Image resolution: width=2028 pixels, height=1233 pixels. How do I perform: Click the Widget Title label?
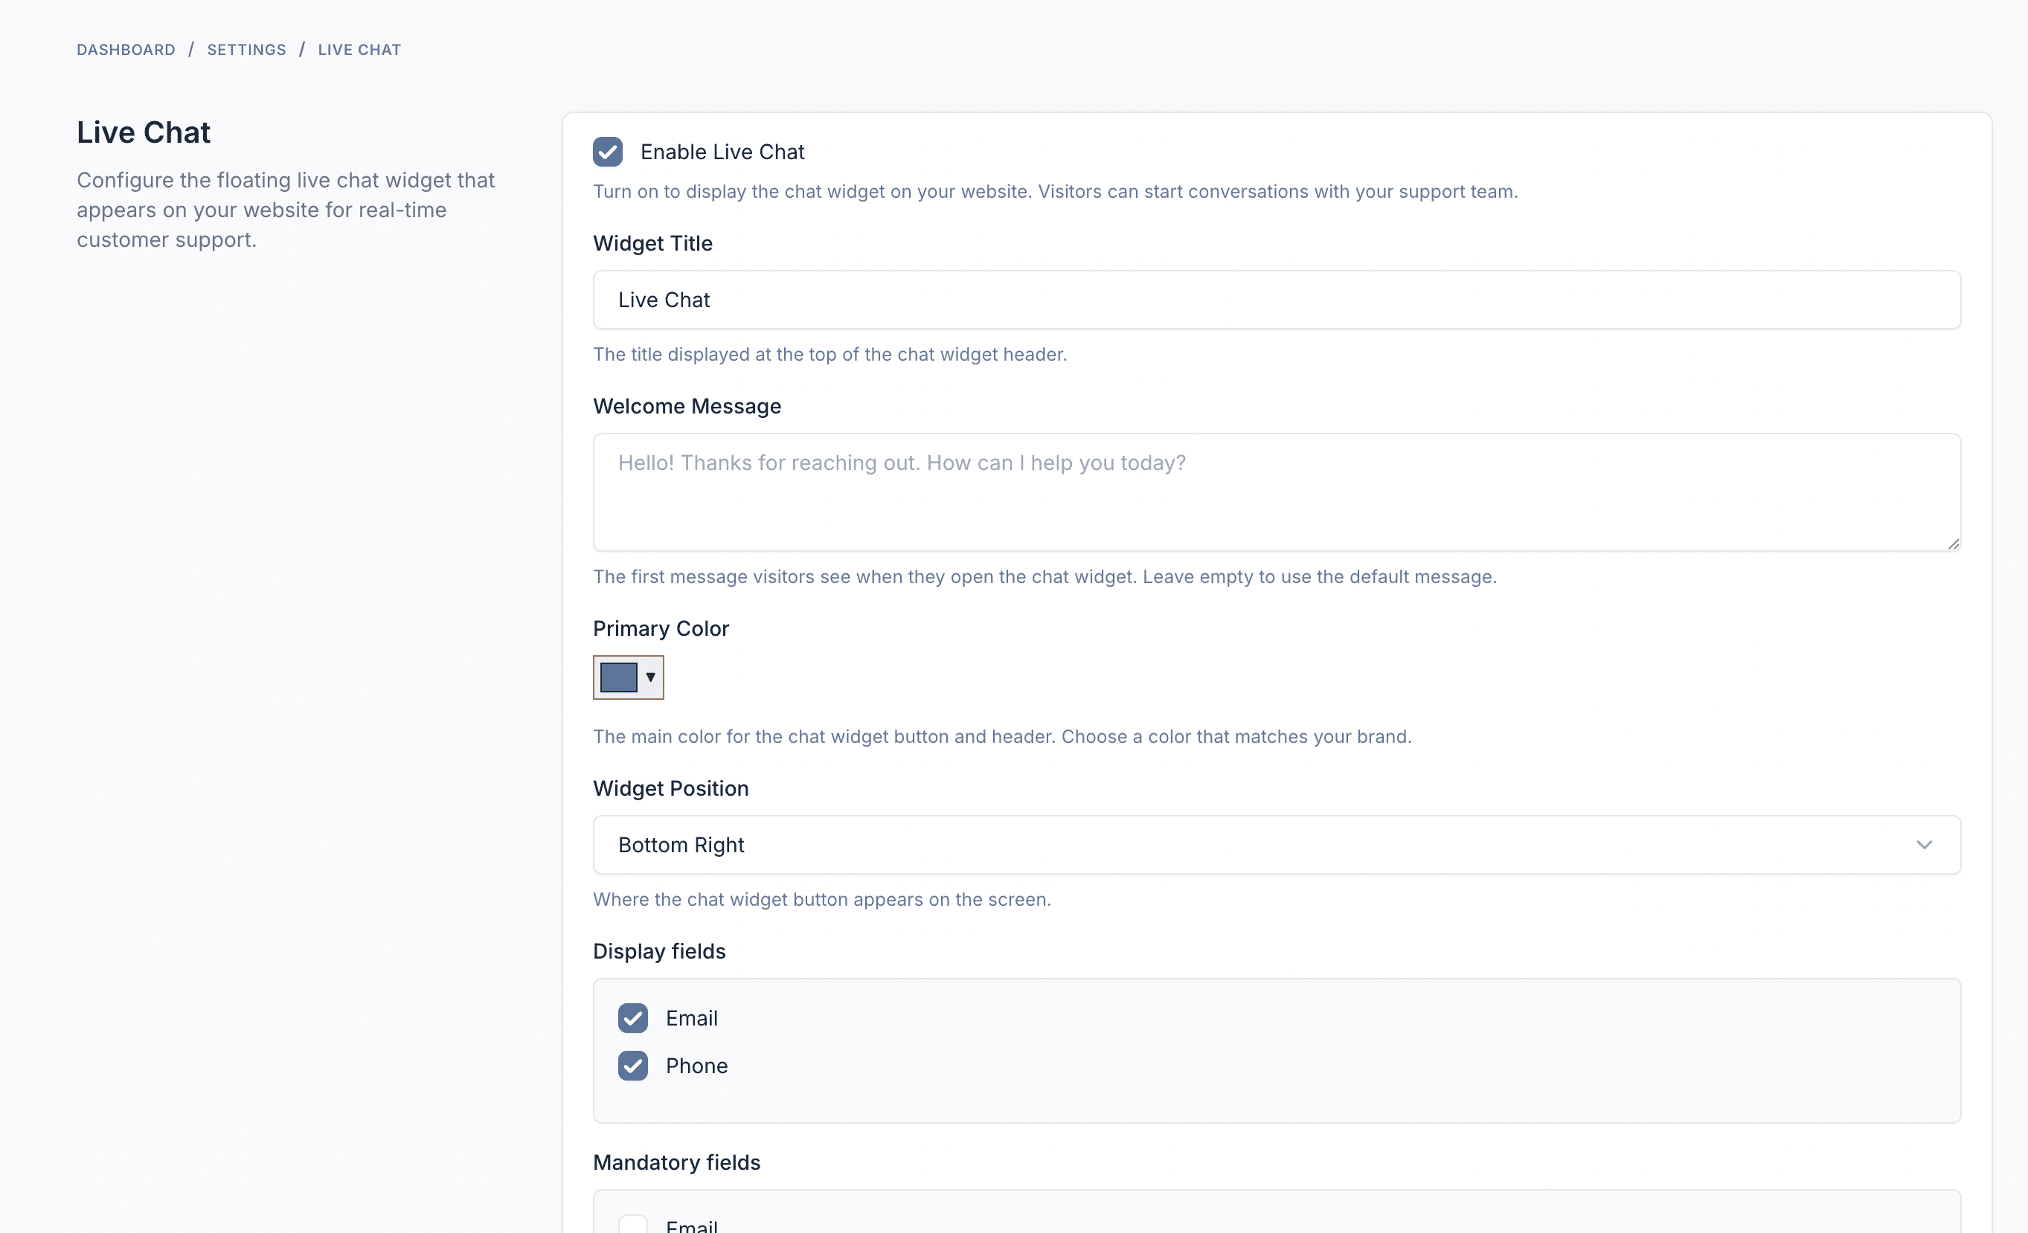pos(652,243)
